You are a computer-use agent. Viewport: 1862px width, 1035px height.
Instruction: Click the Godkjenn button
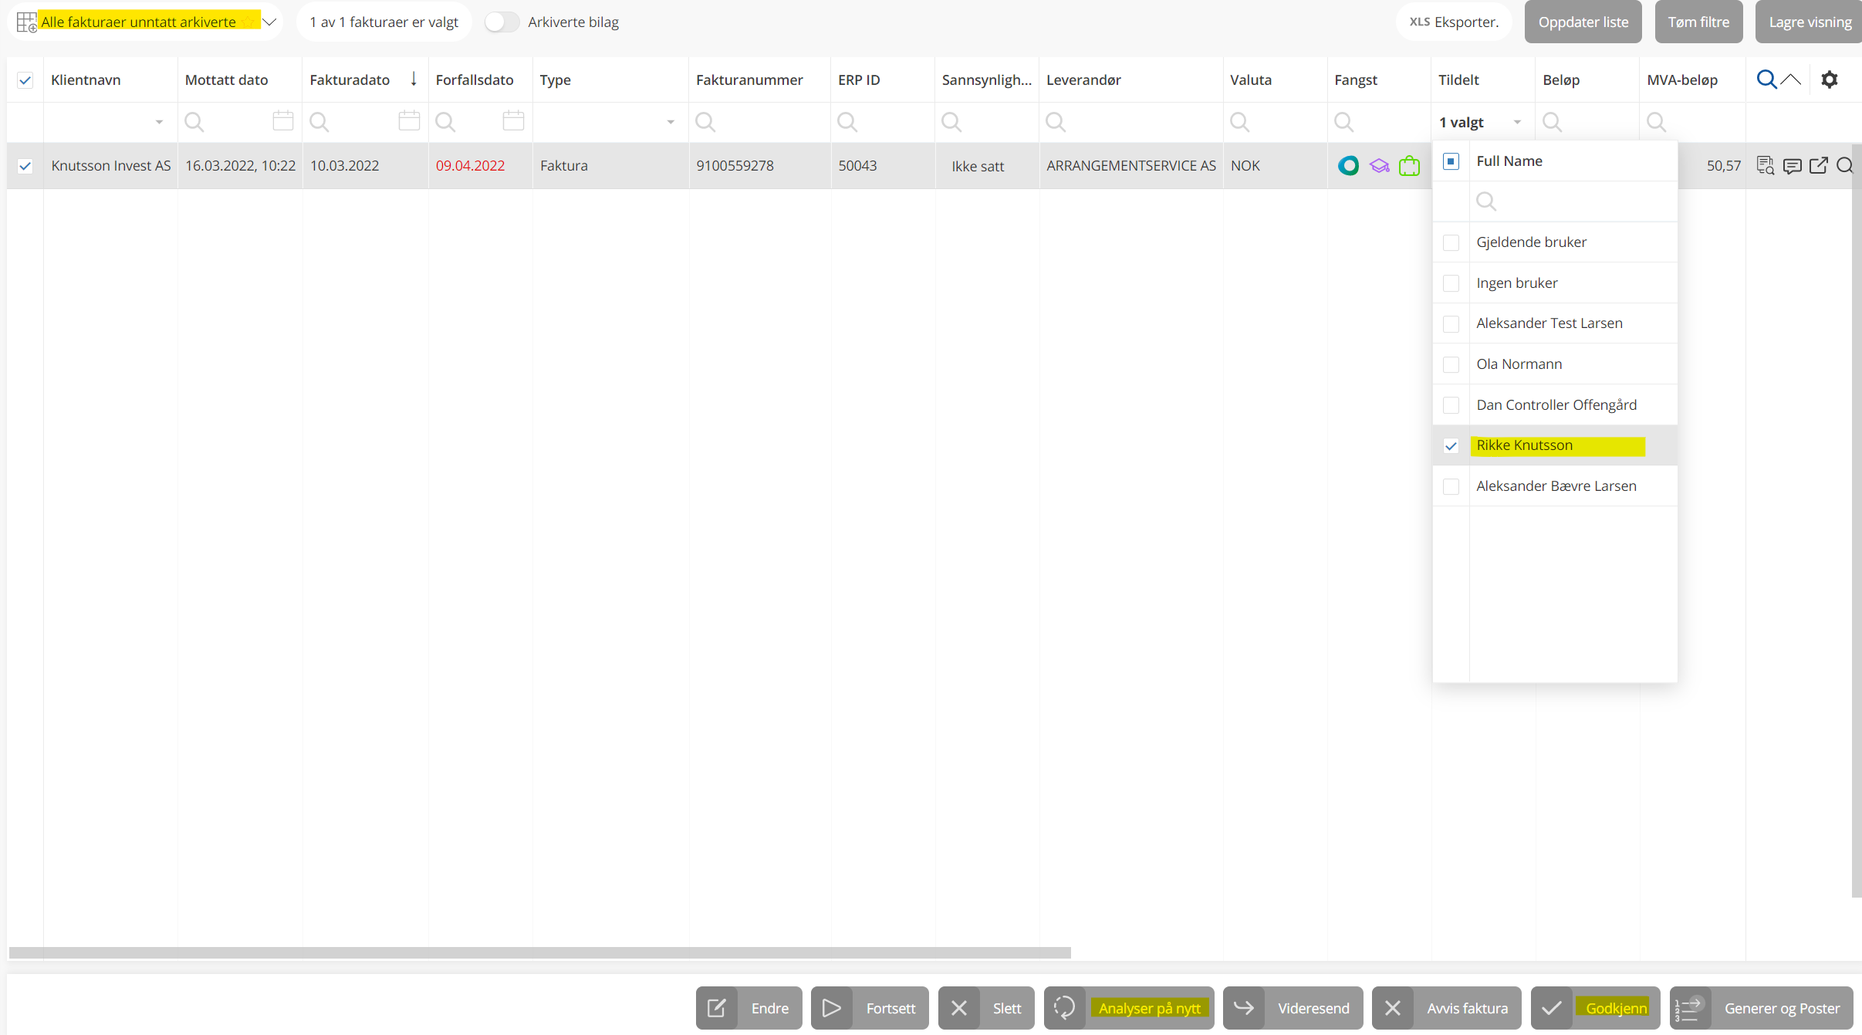pos(1595,1008)
